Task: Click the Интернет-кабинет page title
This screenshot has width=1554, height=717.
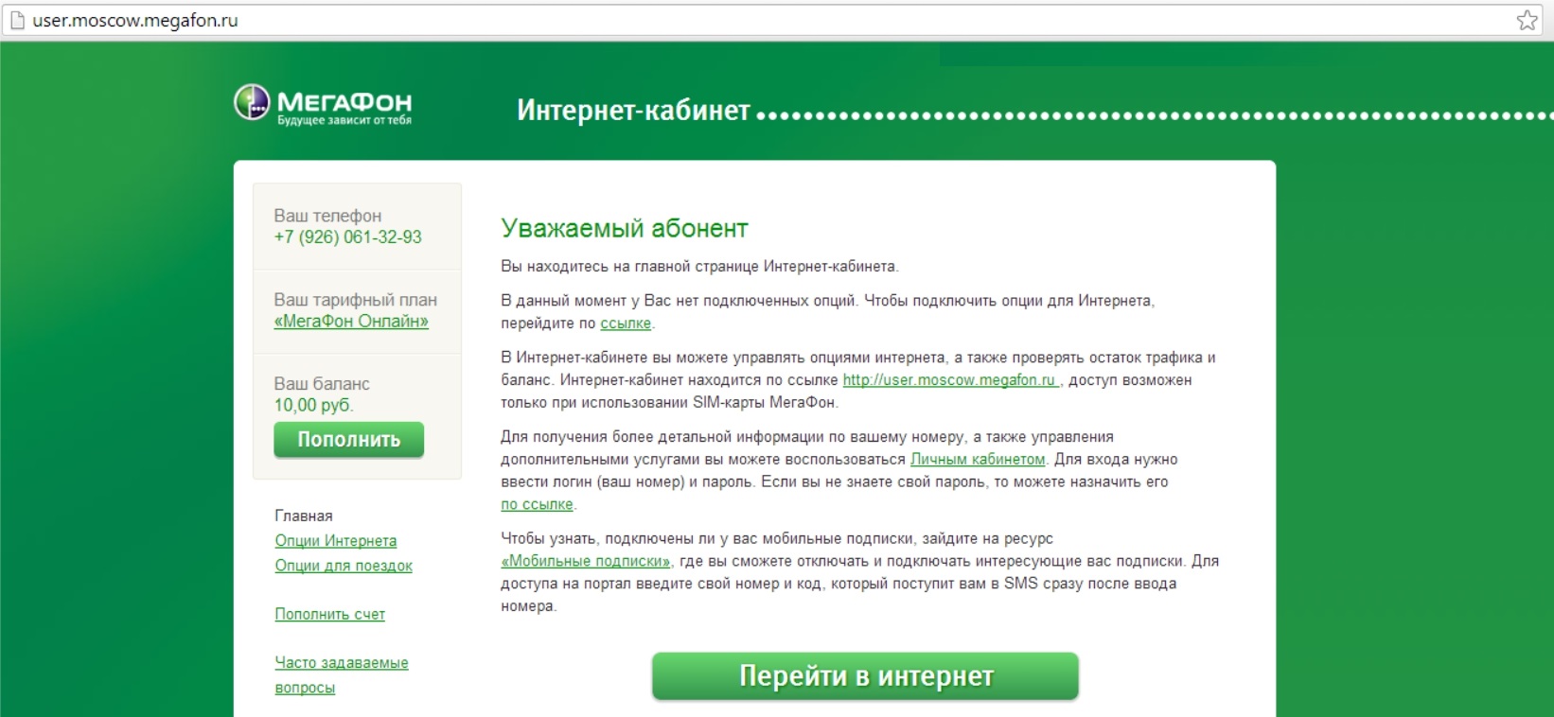Action: pos(633,111)
